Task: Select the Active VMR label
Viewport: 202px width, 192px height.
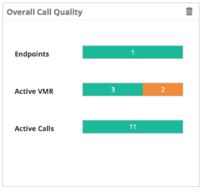Action: 34,91
